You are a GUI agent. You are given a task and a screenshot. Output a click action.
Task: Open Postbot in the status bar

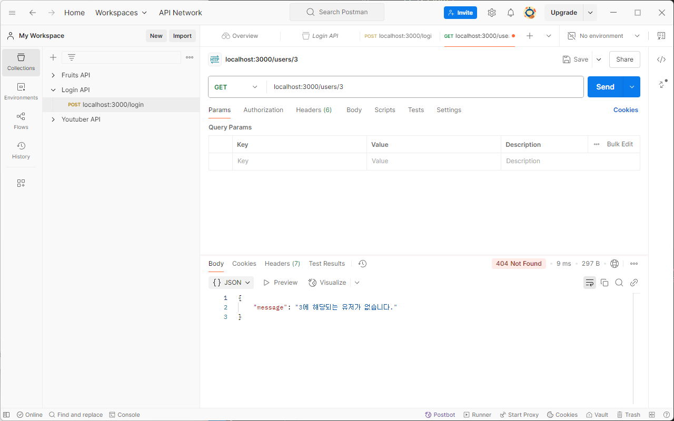[440, 415]
